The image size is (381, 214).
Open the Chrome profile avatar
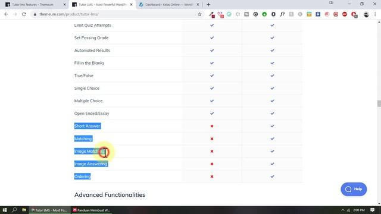366,14
